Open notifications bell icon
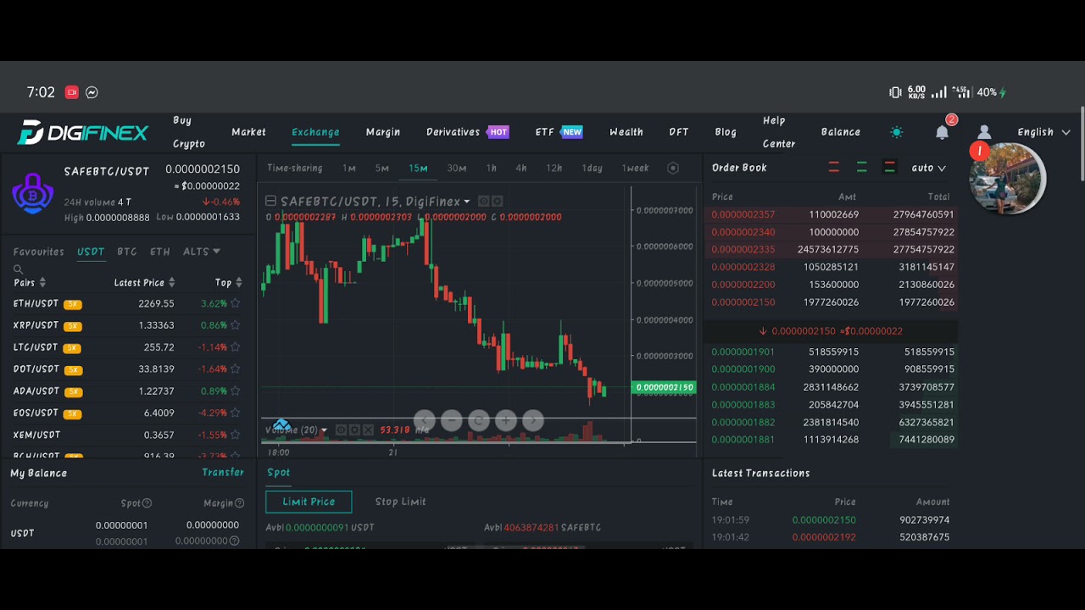 (942, 132)
